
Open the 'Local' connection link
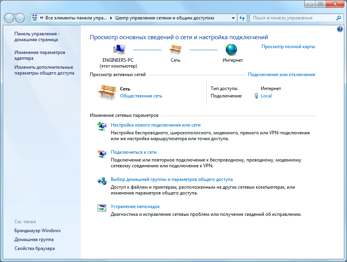[266, 96]
